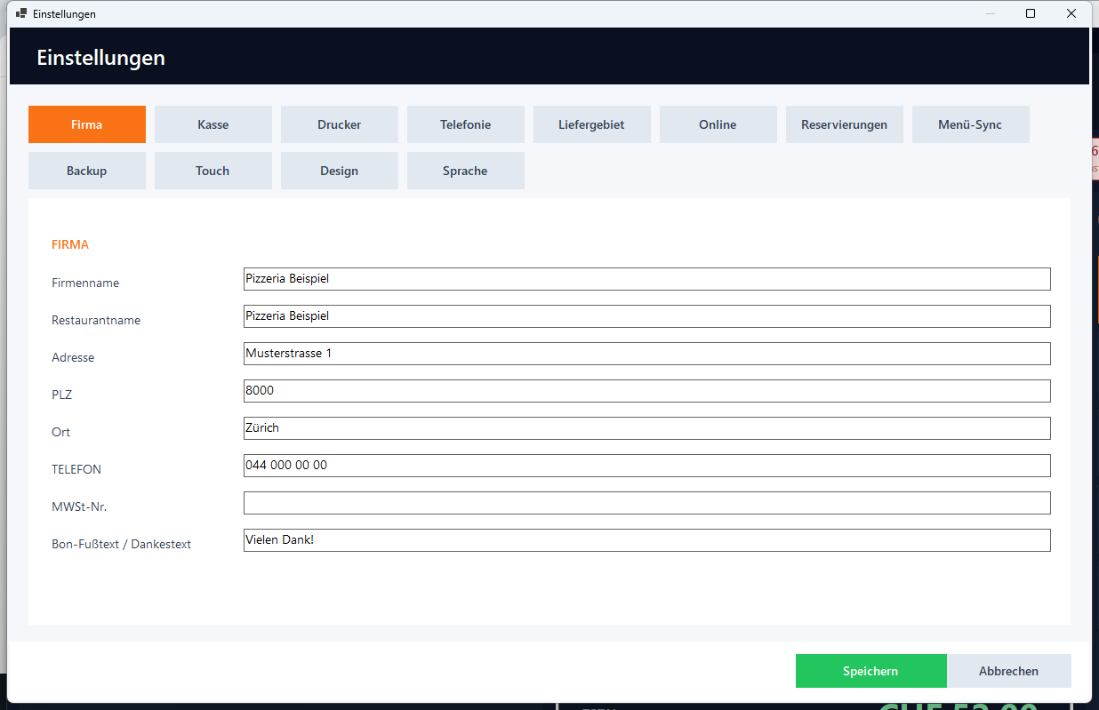The height and width of the screenshot is (710, 1099).
Task: Switch to the Touch tab
Action: coord(213,171)
